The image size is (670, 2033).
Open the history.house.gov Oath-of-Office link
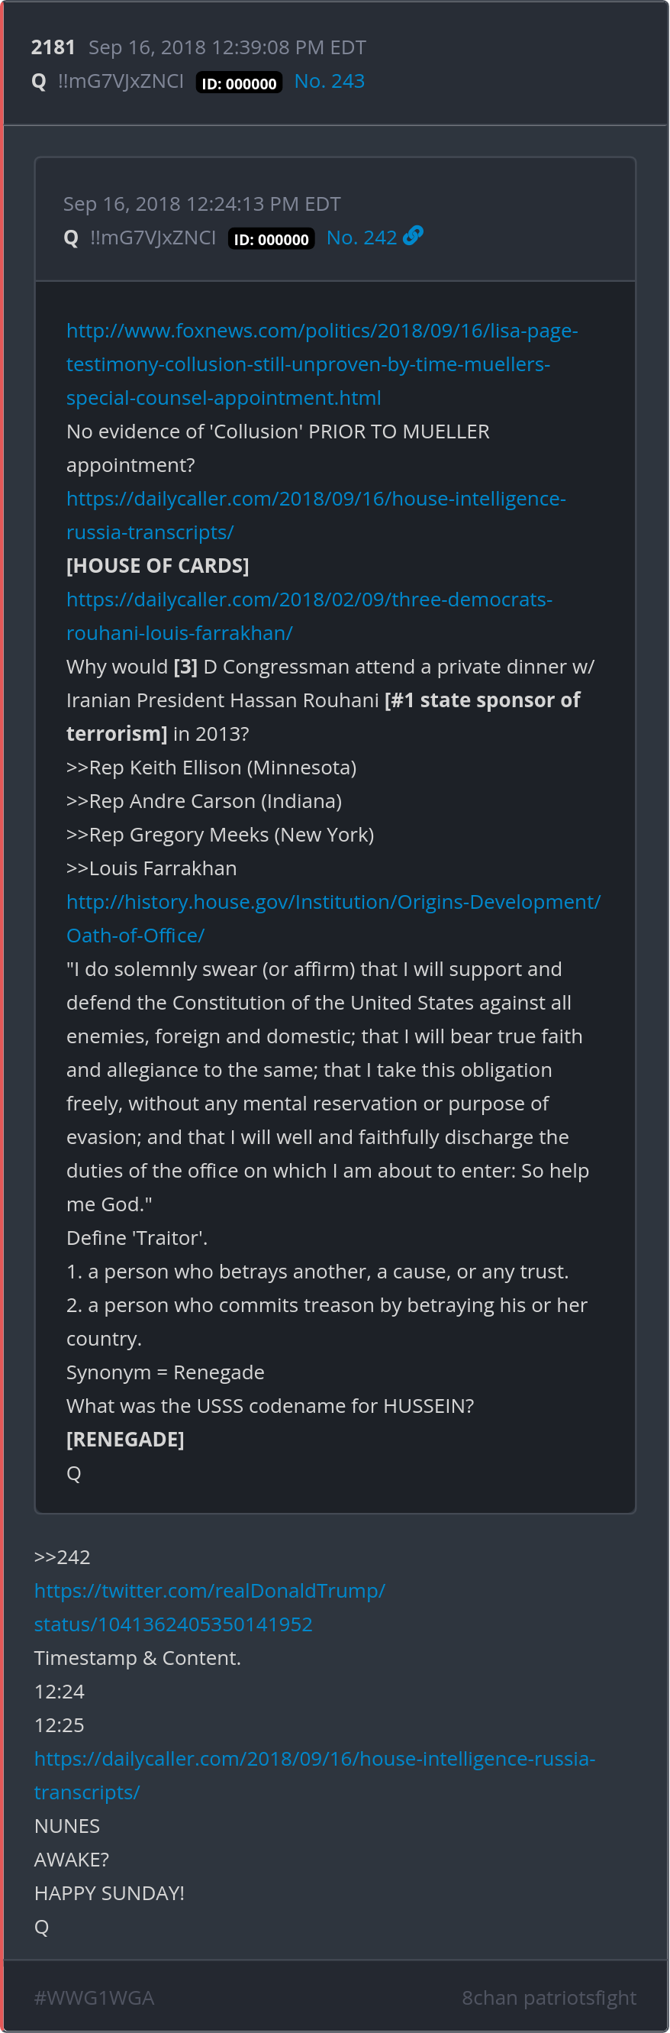[333, 919]
